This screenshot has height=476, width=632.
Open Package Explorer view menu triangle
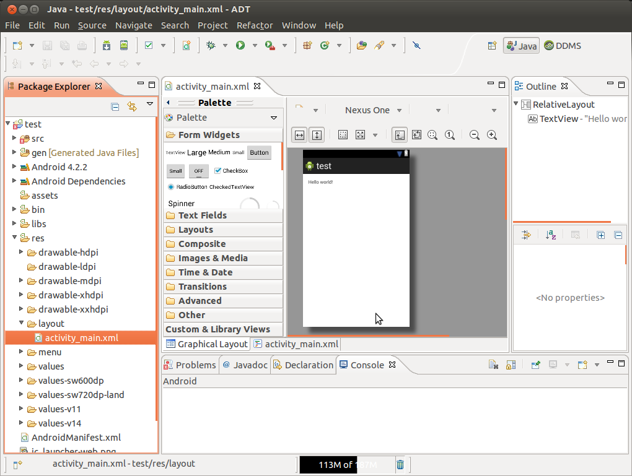click(150, 104)
